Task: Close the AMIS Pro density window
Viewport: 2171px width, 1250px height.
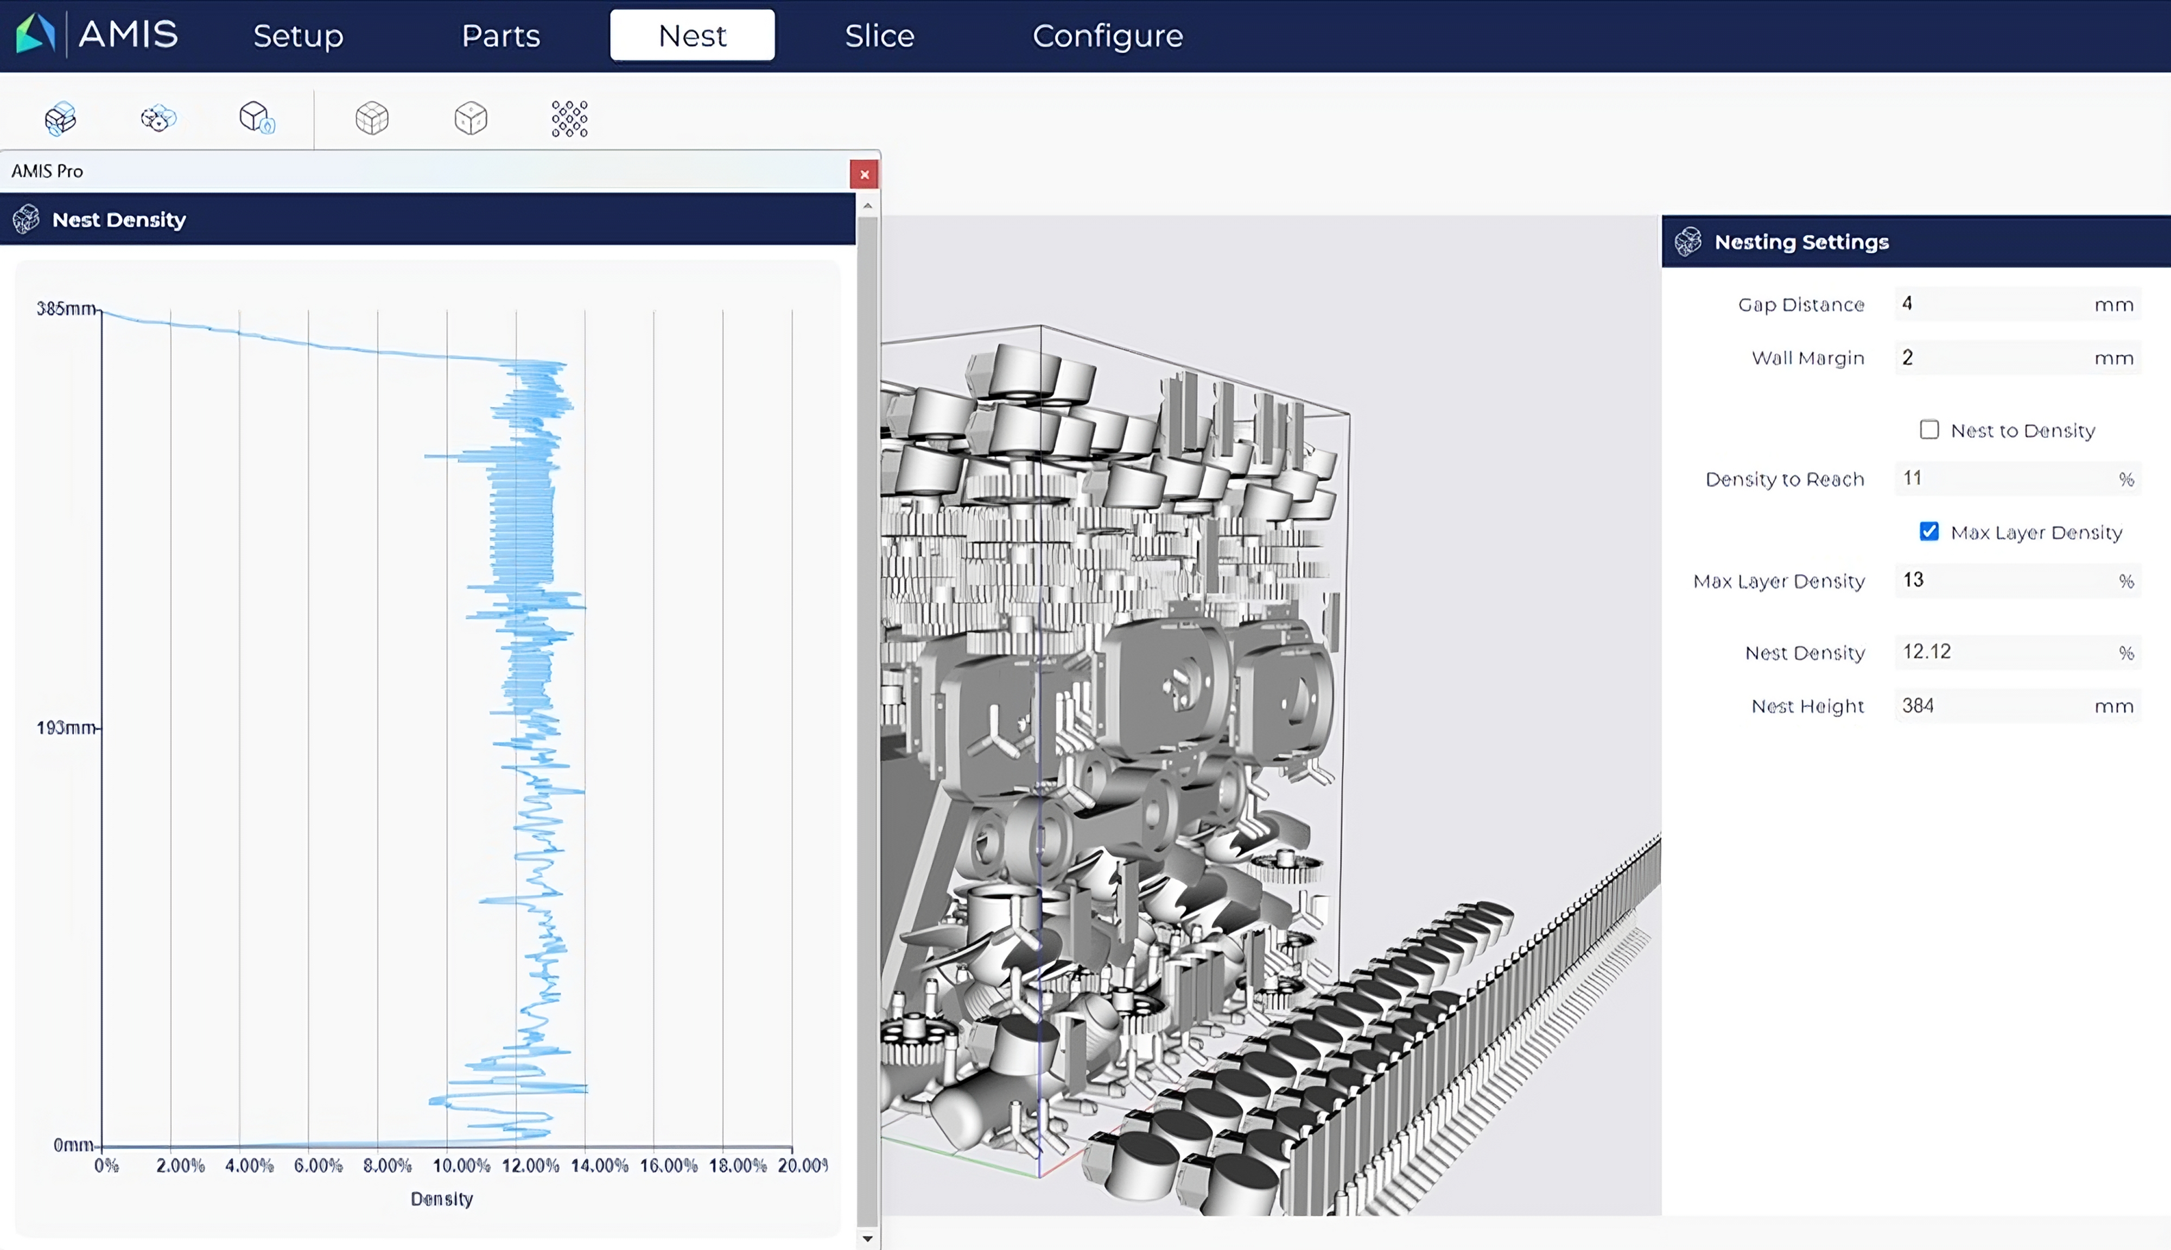Action: click(x=864, y=174)
